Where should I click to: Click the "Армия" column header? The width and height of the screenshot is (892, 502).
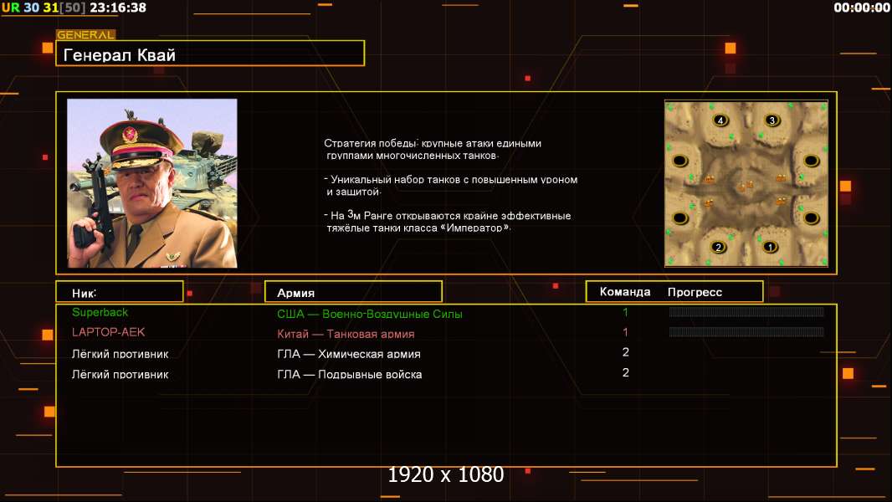click(353, 292)
